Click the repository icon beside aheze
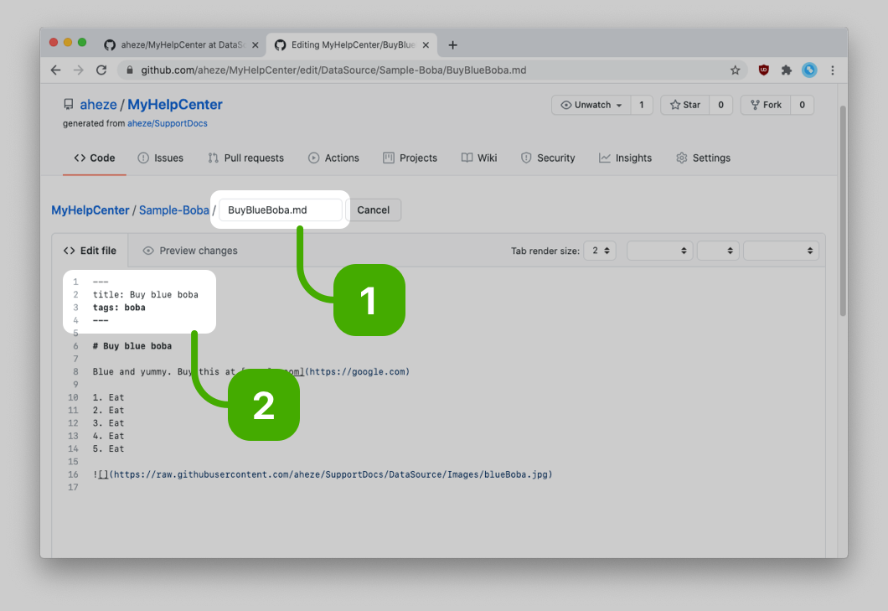The image size is (888, 611). (69, 104)
